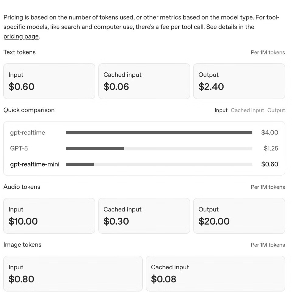The image size is (292, 297).
Task: Select the Text tokens Cached input $0.06 card
Action: click(144, 81)
